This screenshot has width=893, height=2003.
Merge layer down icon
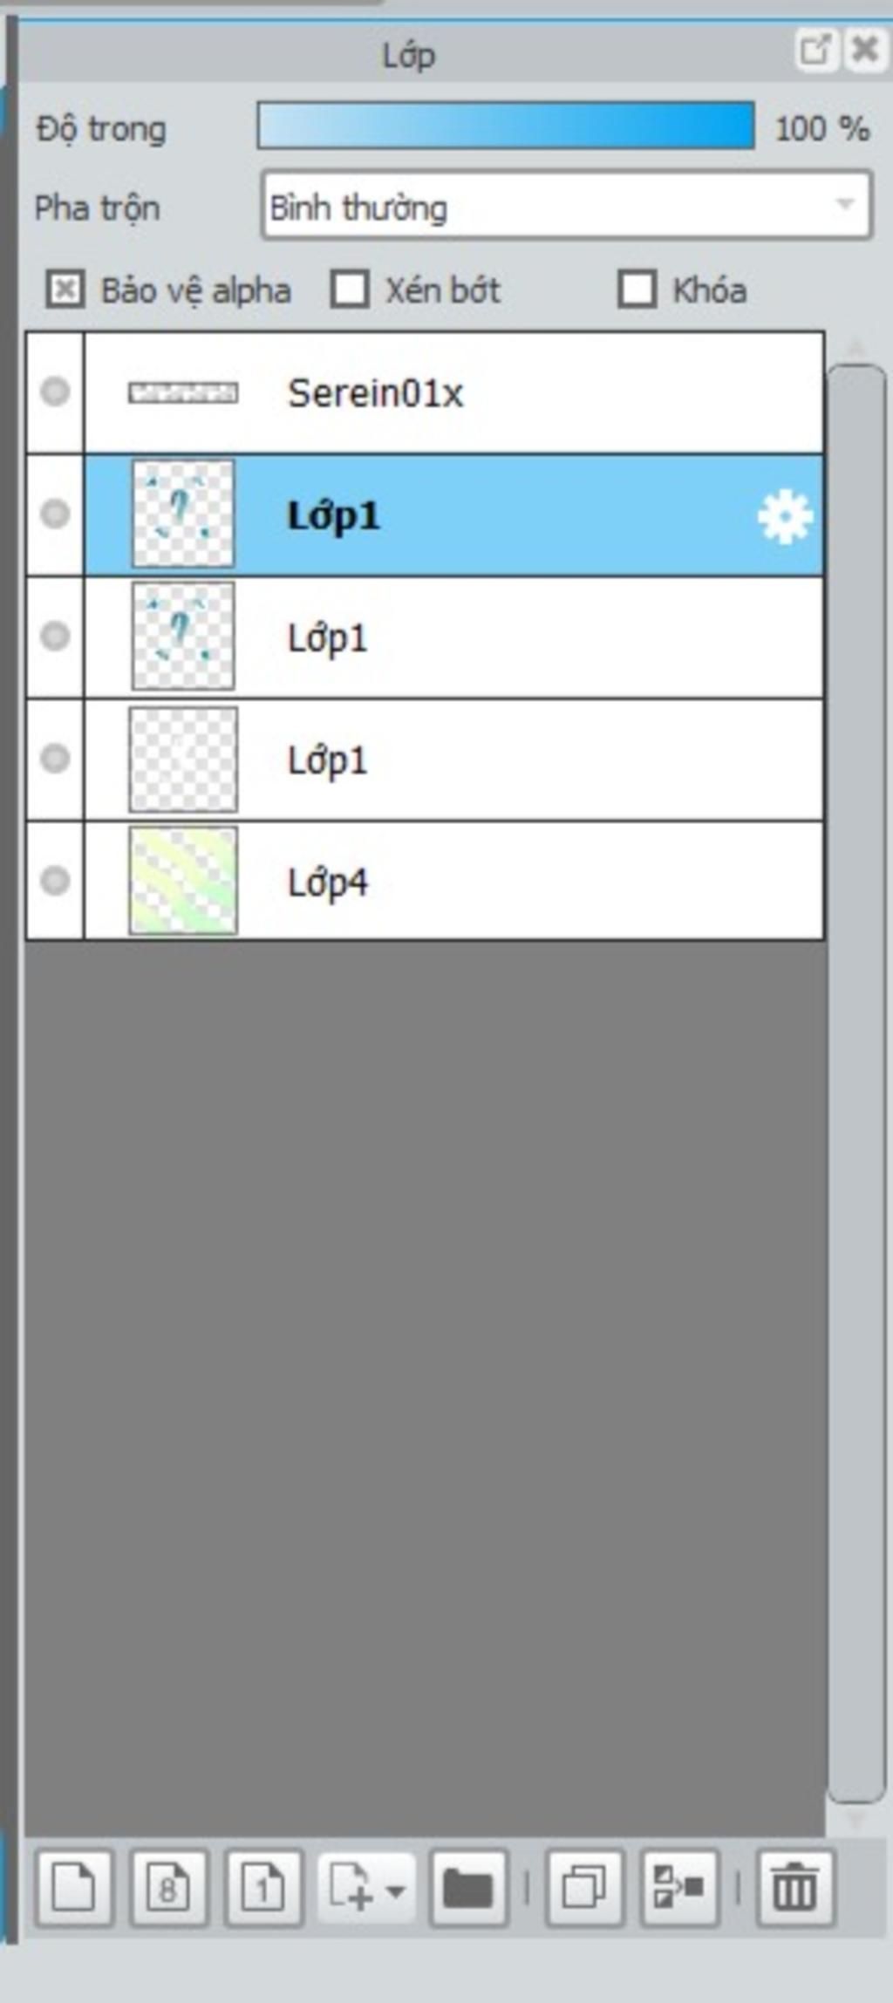coord(679,1887)
